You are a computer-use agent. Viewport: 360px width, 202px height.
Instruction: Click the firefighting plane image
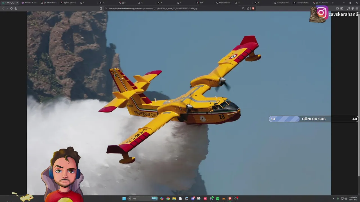(179, 103)
